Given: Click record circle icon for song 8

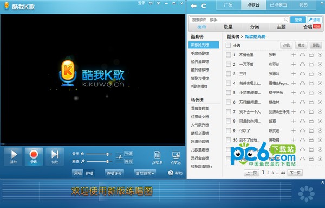Looking at the screenshot, I should click(320, 121).
